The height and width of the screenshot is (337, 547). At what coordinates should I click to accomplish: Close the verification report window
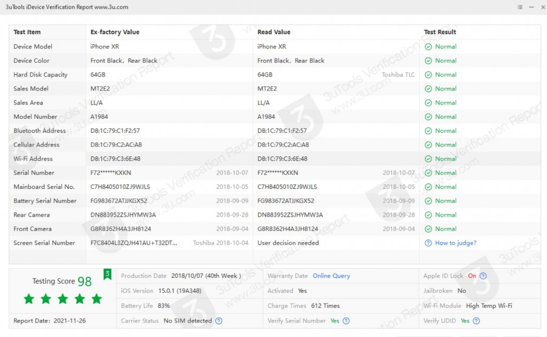[543, 7]
